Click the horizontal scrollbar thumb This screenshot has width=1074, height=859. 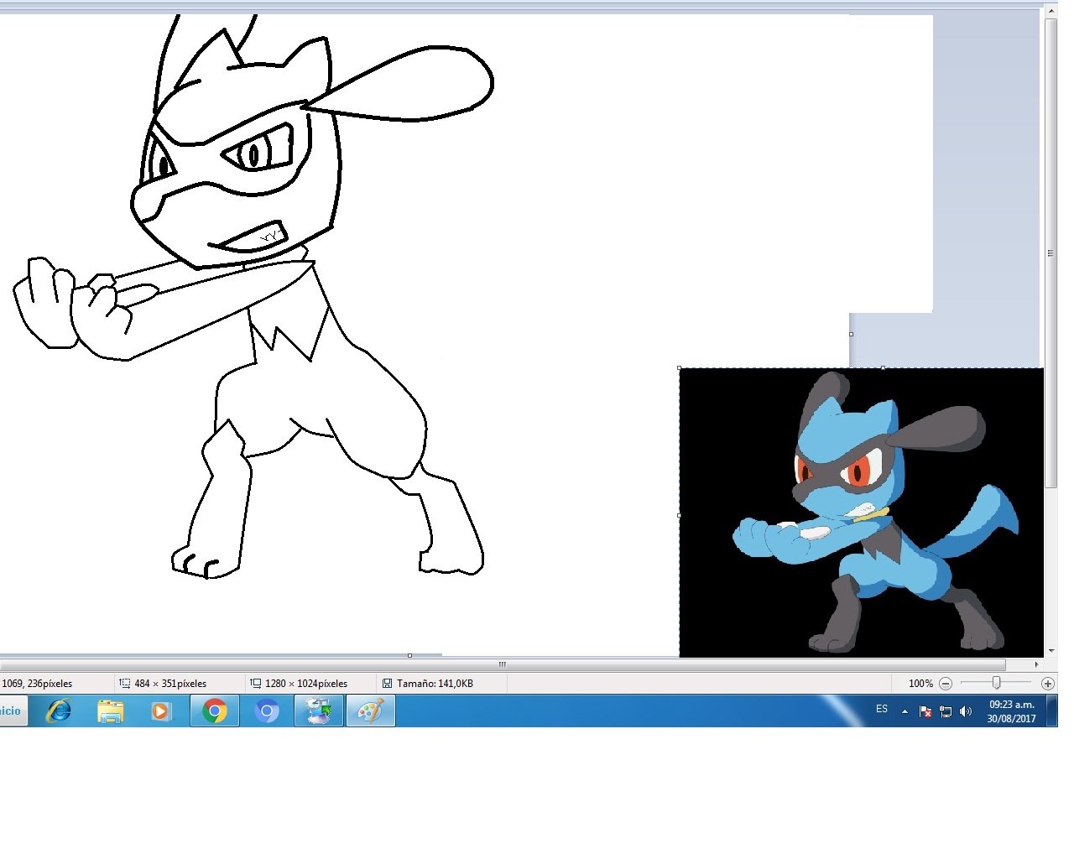tap(502, 664)
